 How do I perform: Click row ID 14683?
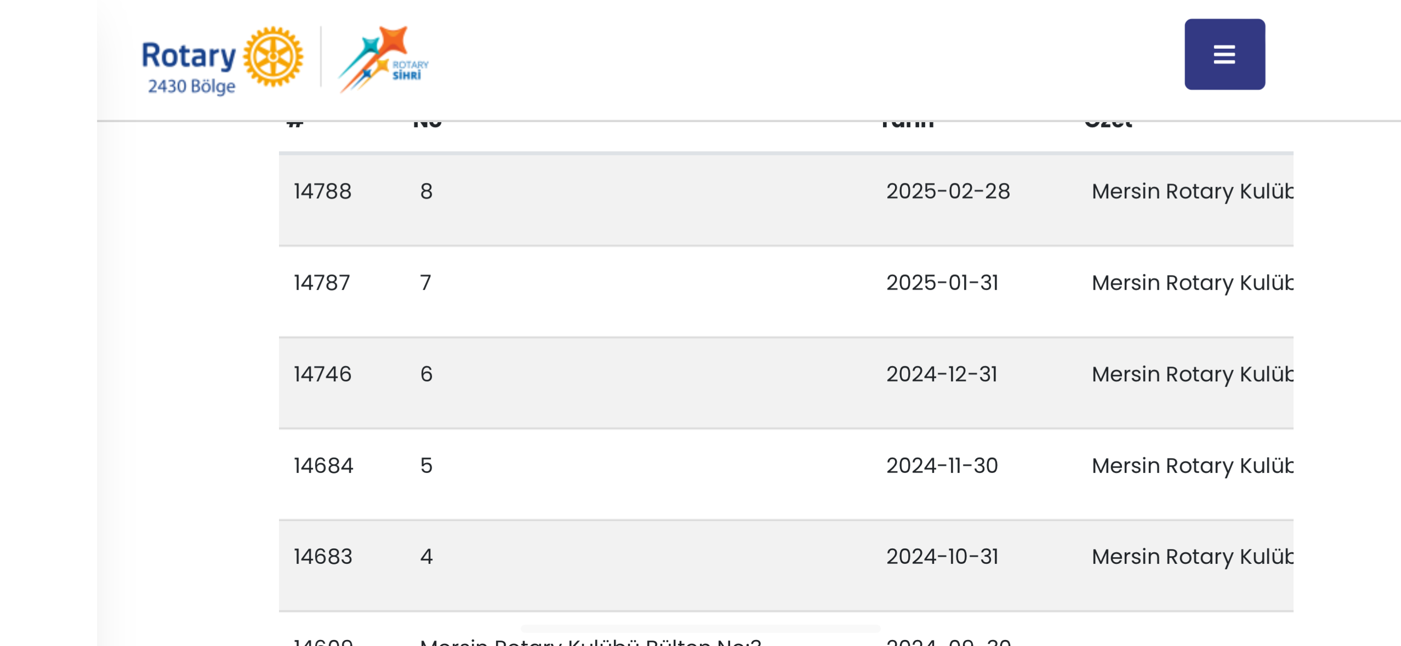323,557
